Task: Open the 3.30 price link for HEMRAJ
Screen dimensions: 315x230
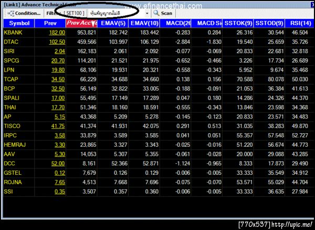Action: coord(60,145)
